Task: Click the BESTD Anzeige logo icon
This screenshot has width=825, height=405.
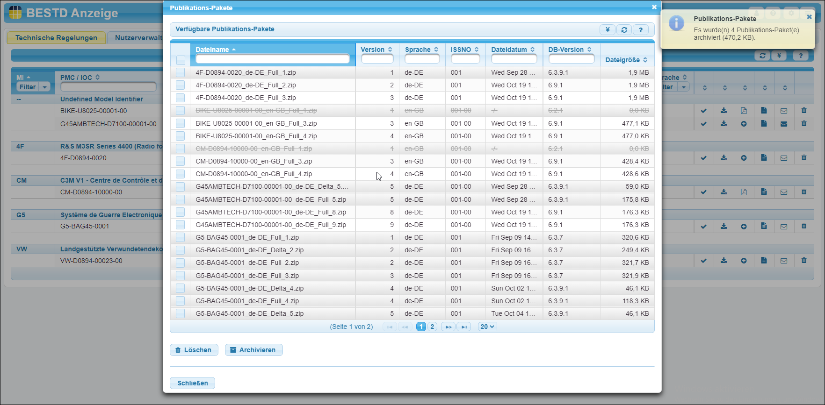Action: pyautogui.click(x=15, y=12)
